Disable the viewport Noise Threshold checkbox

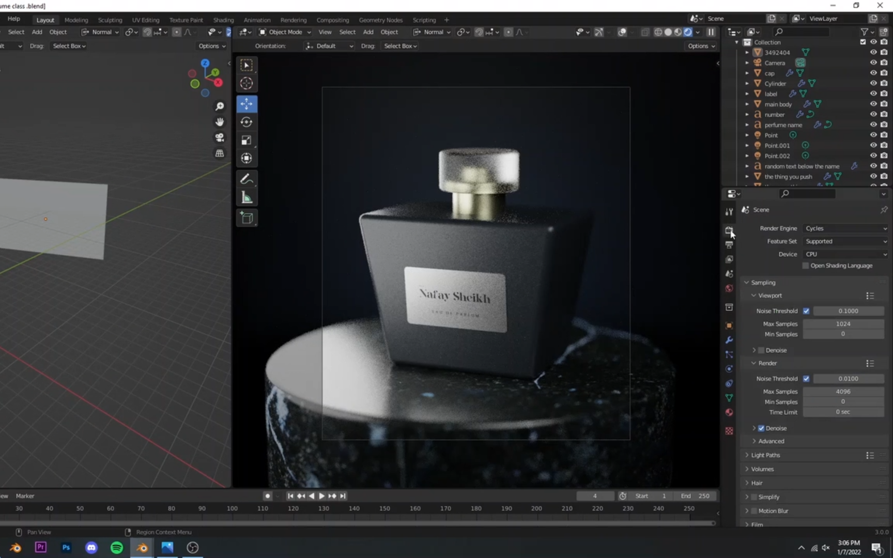click(806, 311)
